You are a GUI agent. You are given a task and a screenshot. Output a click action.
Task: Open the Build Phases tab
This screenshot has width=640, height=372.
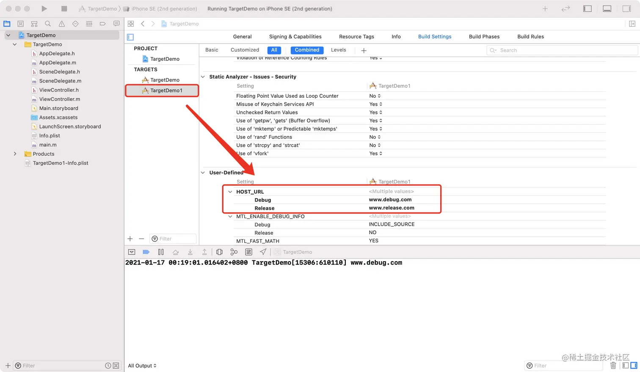484,37
